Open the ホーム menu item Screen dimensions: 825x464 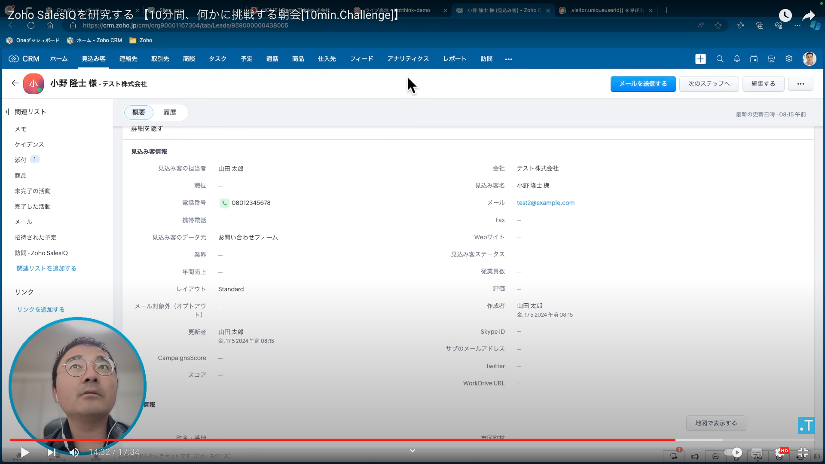tap(59, 59)
